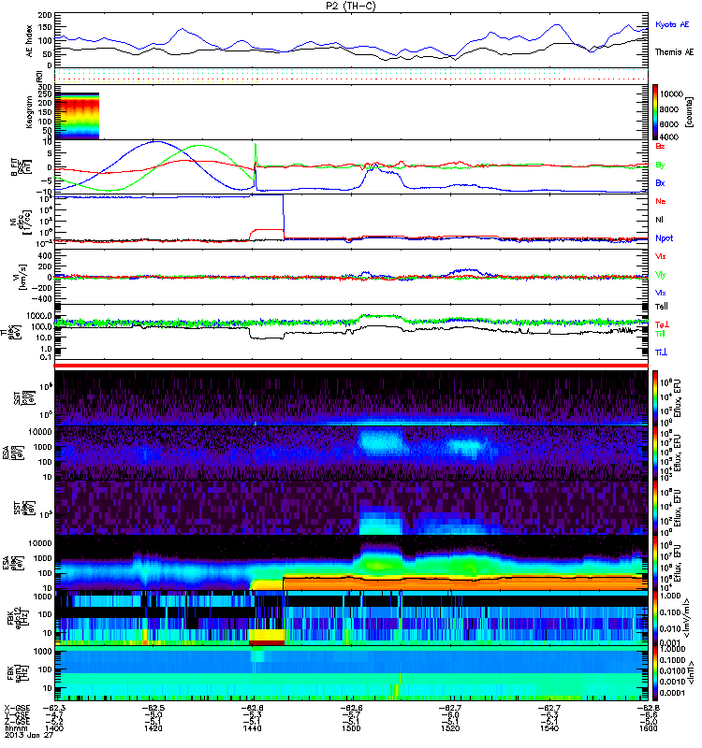
Task: Select the 1440 time tick label
Action: pyautogui.click(x=252, y=728)
